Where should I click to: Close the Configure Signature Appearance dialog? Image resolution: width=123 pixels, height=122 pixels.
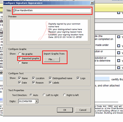point(92,3)
